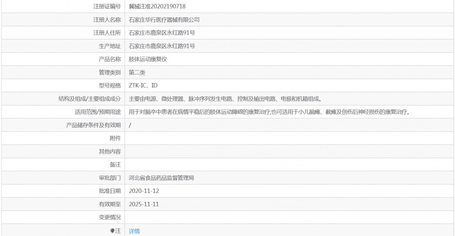
Task: Select registrant name 石家庄华行医疗器械有限公司
Action: 164,20
